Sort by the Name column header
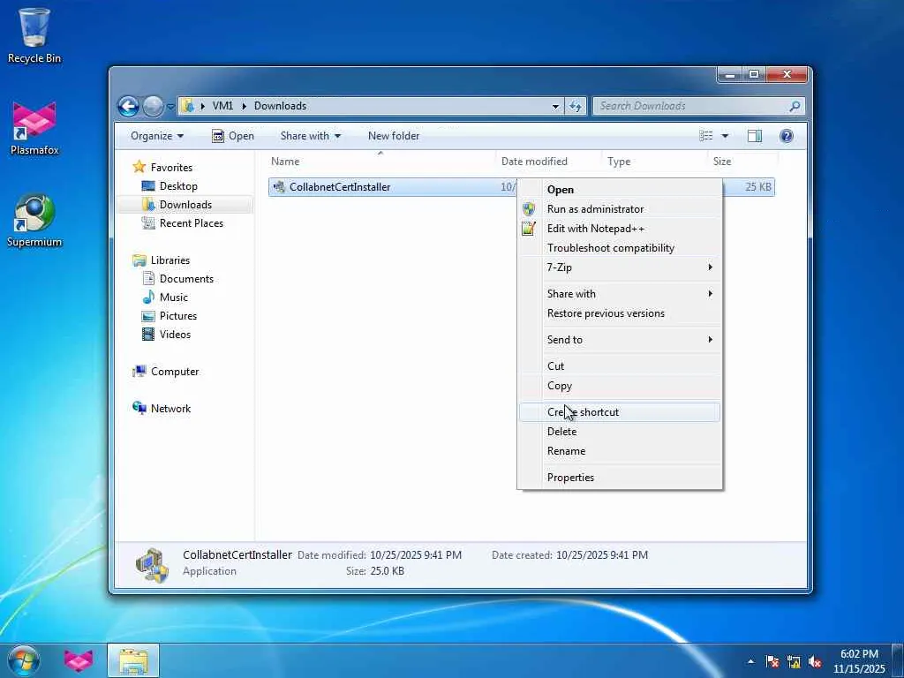Screen dimensions: 904x678 click(380, 162)
